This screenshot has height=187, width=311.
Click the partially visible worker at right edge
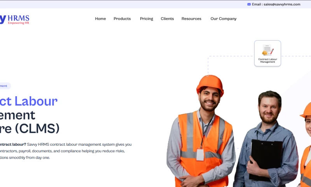(x=306, y=145)
